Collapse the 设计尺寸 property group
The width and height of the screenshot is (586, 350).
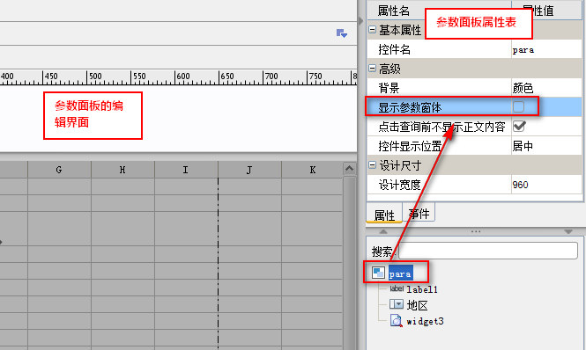372,164
